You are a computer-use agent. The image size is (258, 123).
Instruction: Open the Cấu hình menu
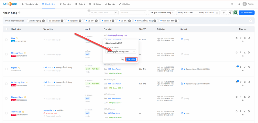124,4
